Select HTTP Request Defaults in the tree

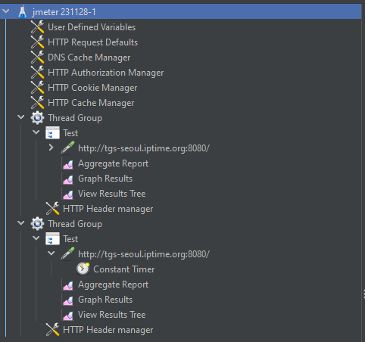tap(93, 42)
